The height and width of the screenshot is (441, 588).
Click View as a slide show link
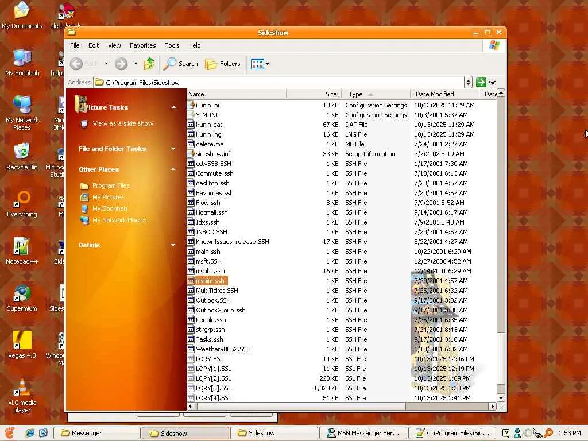[123, 123]
